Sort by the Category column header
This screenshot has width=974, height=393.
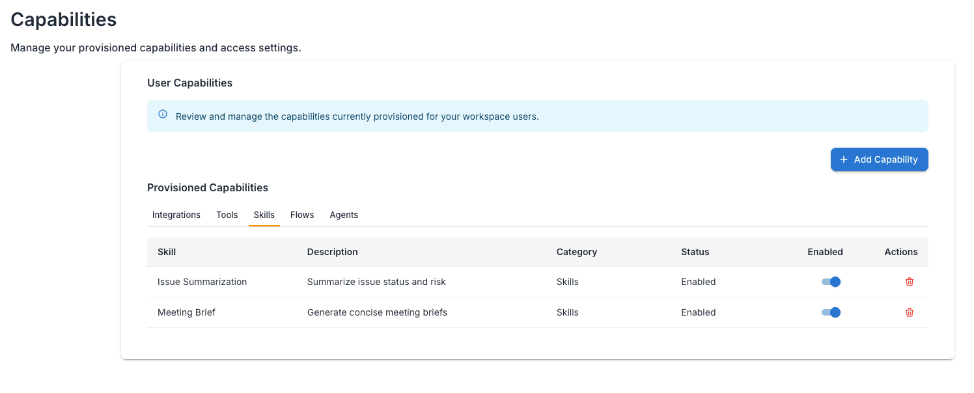click(x=576, y=252)
